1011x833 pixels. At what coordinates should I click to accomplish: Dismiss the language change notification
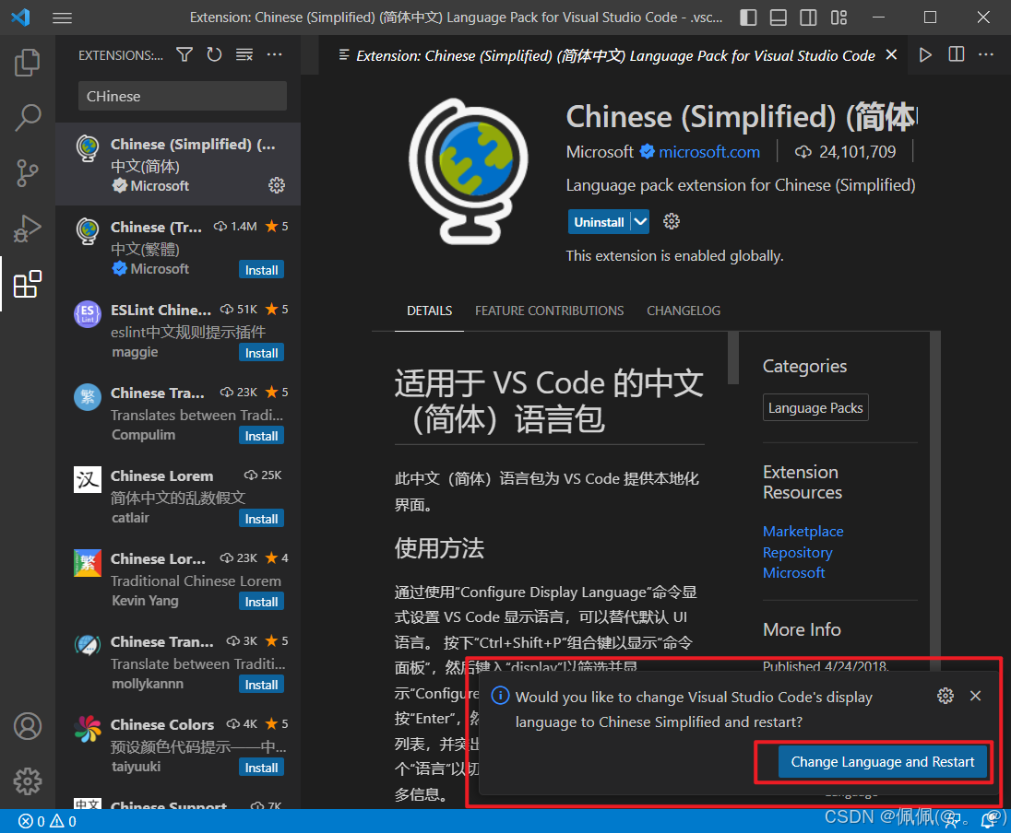pyautogui.click(x=976, y=696)
